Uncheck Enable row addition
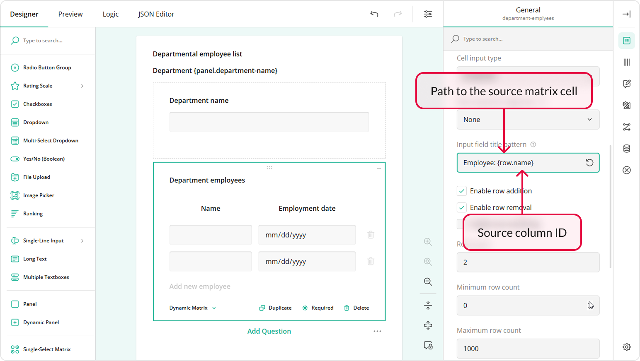The width and height of the screenshot is (640, 361). [461, 191]
